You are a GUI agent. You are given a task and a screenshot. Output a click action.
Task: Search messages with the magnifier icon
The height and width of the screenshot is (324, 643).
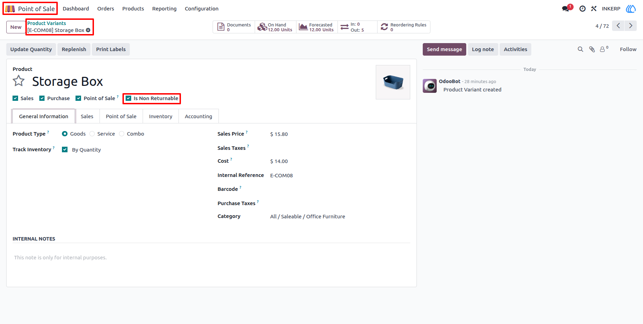click(580, 49)
